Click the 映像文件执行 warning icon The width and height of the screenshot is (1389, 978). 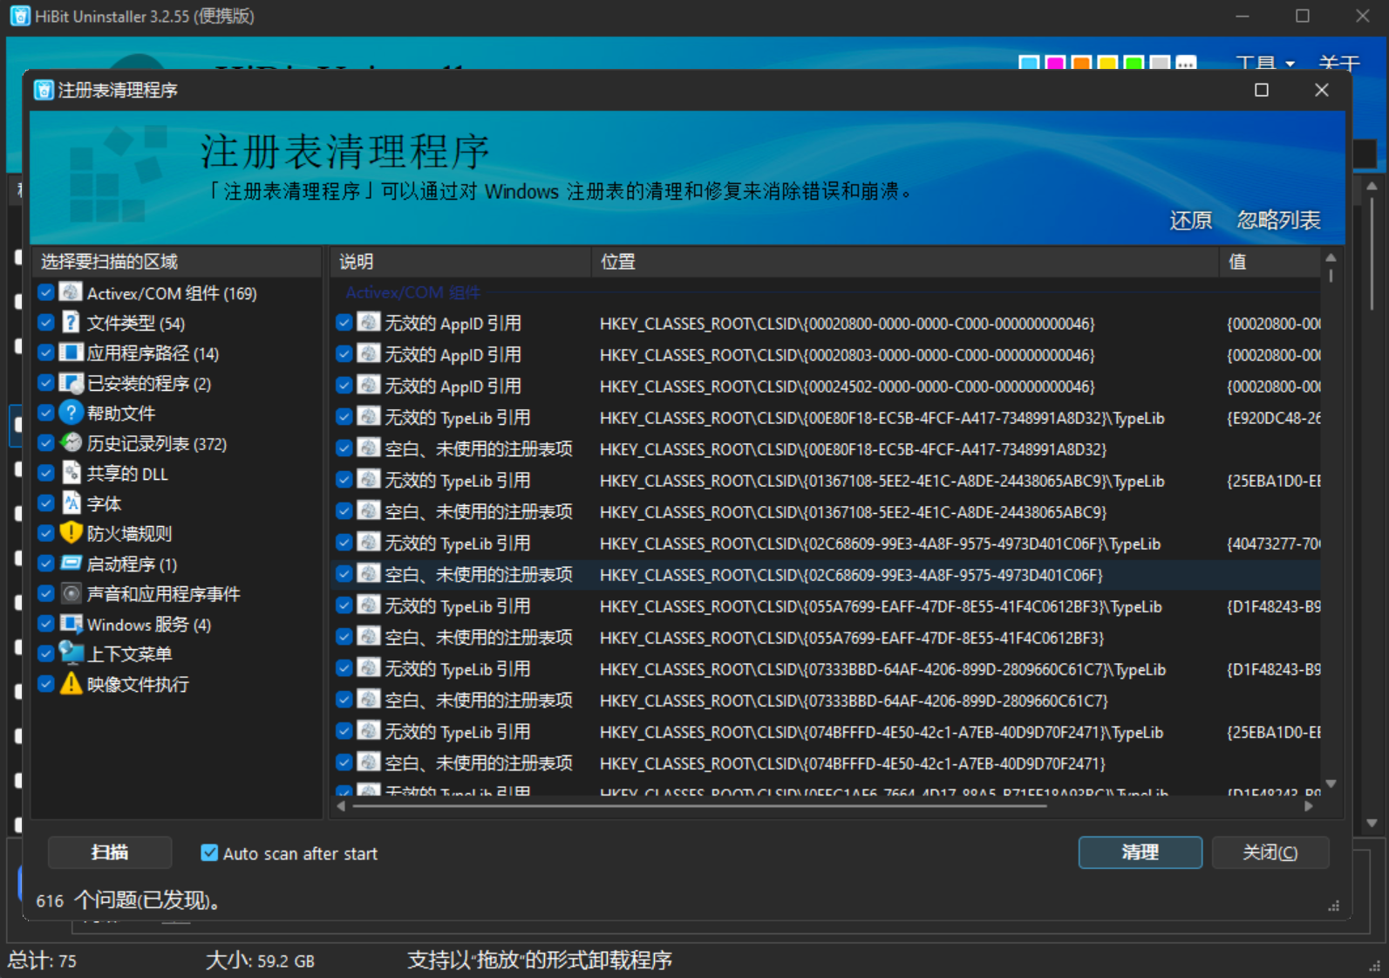click(71, 684)
